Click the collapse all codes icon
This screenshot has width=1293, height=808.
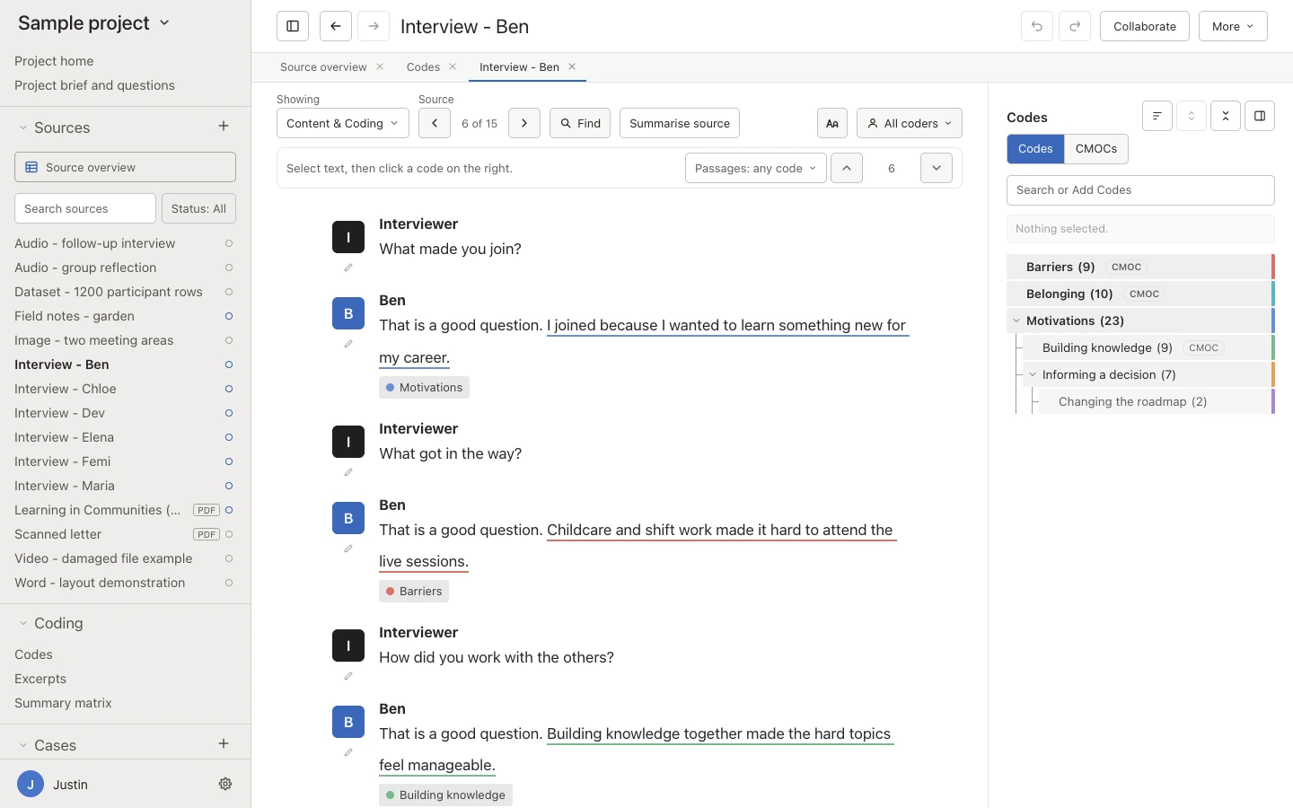tap(1226, 116)
